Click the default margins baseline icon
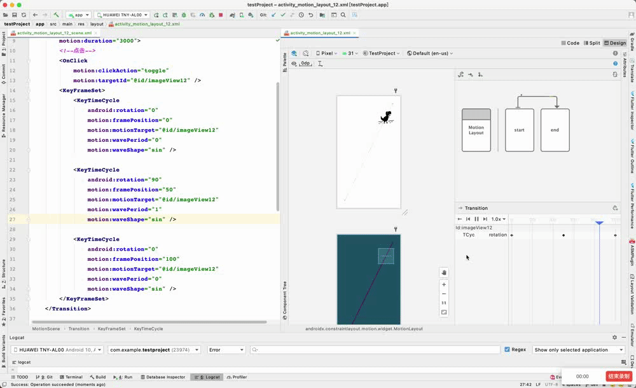 click(320, 64)
